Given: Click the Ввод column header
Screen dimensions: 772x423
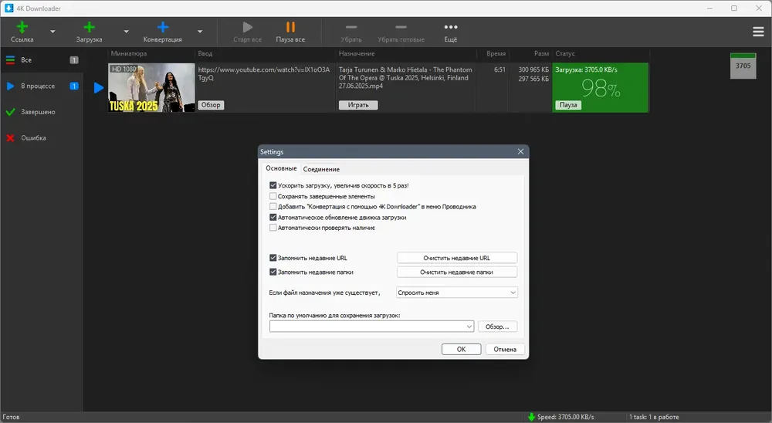Looking at the screenshot, I should tap(205, 54).
